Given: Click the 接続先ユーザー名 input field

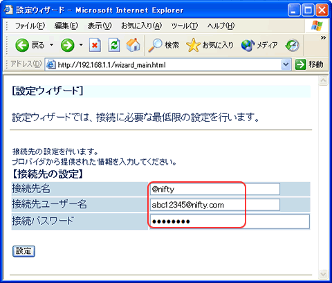Looking at the screenshot, I should [x=214, y=205].
